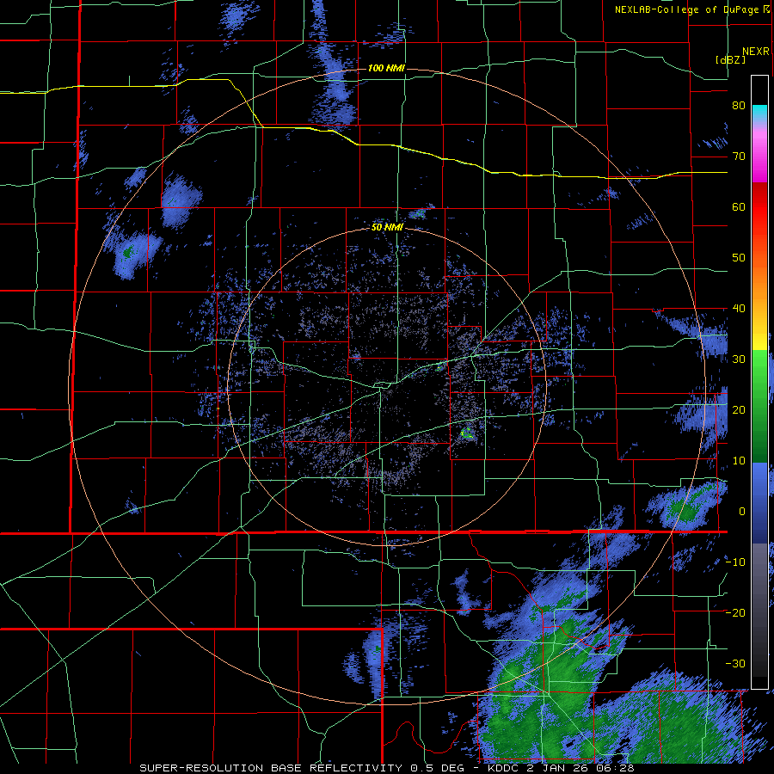Image resolution: width=774 pixels, height=774 pixels.
Task: Select the "NEXLAB-College of DuPage" header text
Action: tap(688, 9)
